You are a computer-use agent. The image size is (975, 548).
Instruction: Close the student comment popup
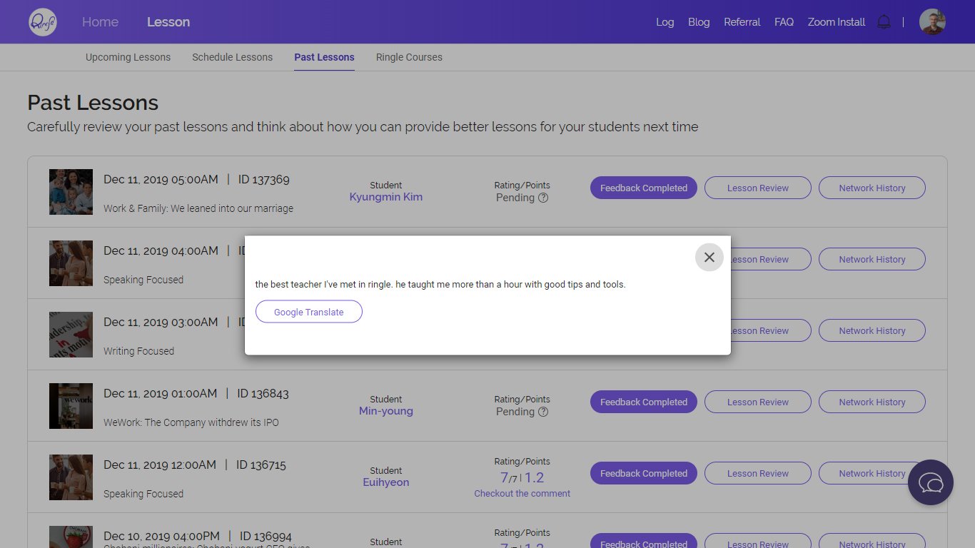tap(709, 257)
